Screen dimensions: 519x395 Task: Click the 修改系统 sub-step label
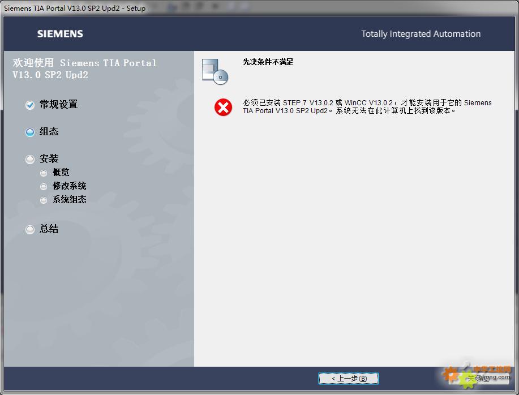click(x=70, y=186)
